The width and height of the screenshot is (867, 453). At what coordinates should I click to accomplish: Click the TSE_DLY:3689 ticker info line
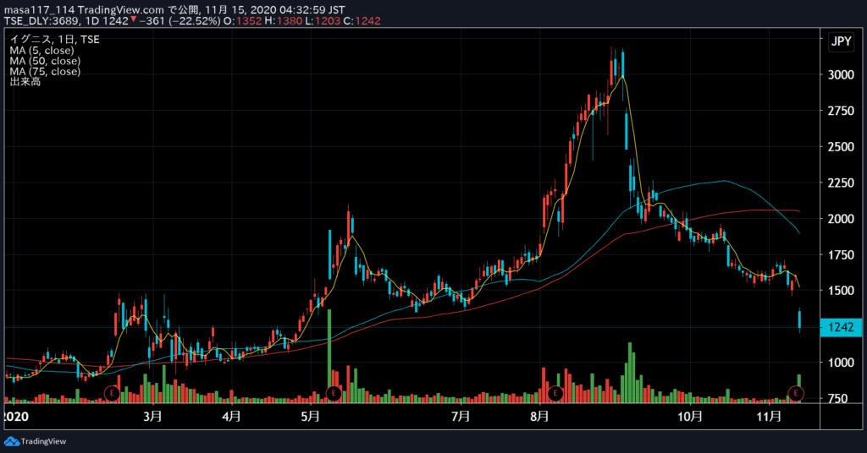click(x=192, y=21)
